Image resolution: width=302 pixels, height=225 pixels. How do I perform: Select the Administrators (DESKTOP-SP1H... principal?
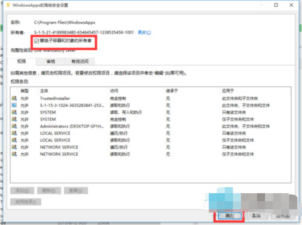click(x=72, y=126)
